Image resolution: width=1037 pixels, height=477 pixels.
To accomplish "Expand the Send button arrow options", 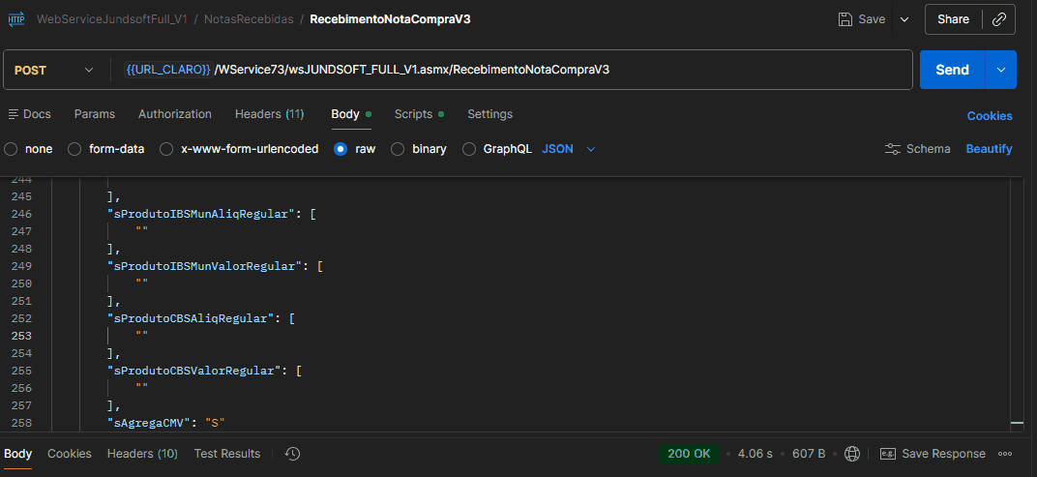I will [x=1001, y=70].
